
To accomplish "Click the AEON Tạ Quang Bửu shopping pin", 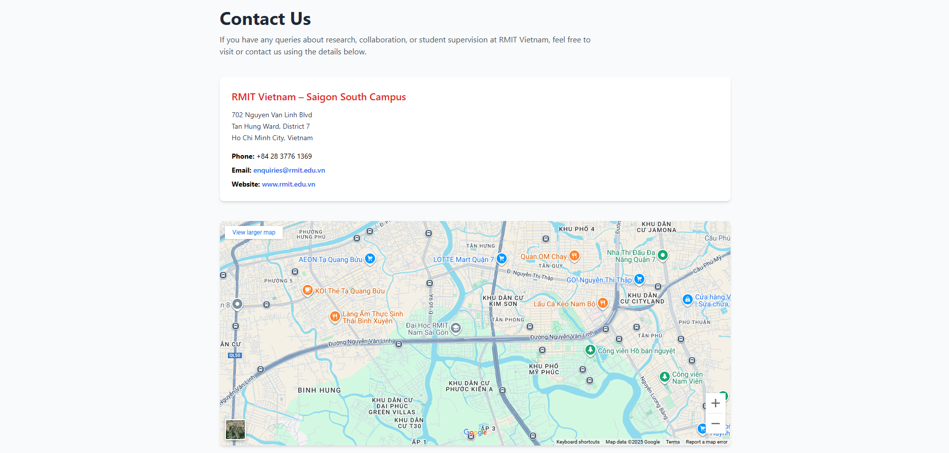I will 370,258.
